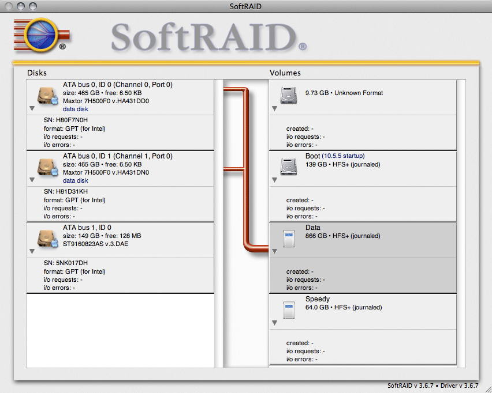Click format: GPT (for Intel) under SN: 5NK017DH
The height and width of the screenshot is (393, 492).
click(x=74, y=271)
